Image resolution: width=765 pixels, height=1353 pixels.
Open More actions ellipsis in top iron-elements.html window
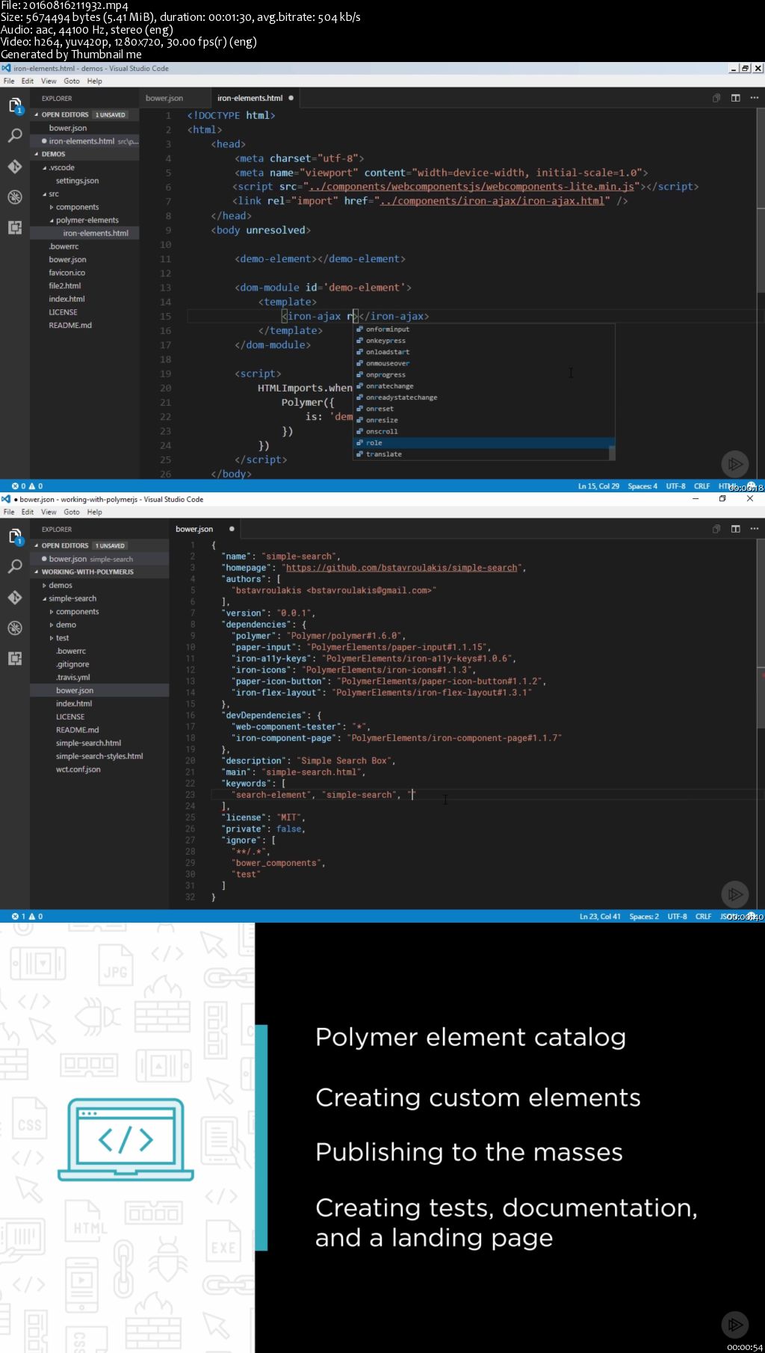pyautogui.click(x=755, y=98)
